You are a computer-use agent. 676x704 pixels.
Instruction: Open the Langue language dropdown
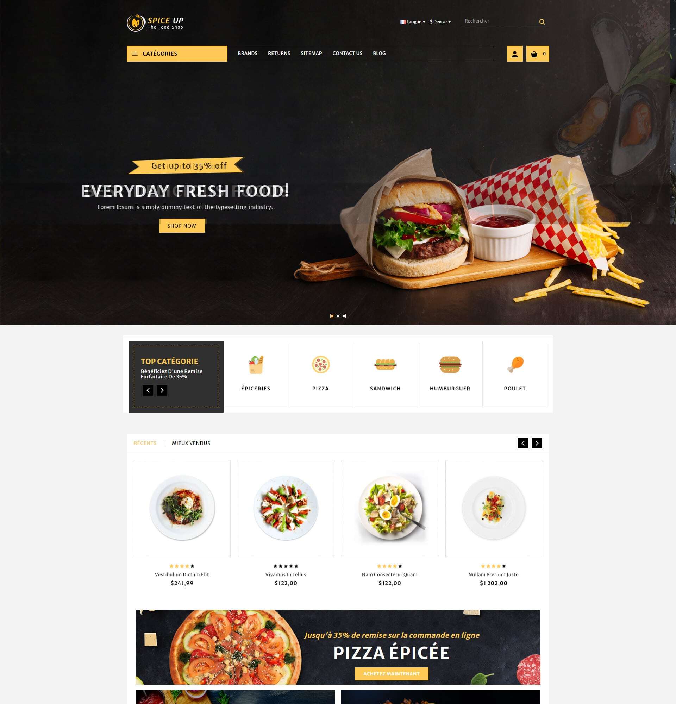tap(413, 21)
